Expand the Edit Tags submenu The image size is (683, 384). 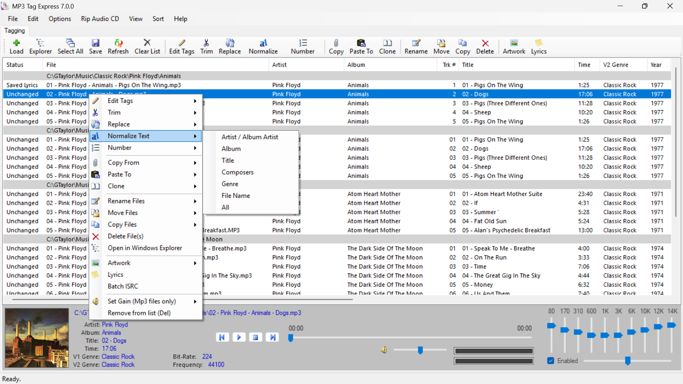point(146,101)
